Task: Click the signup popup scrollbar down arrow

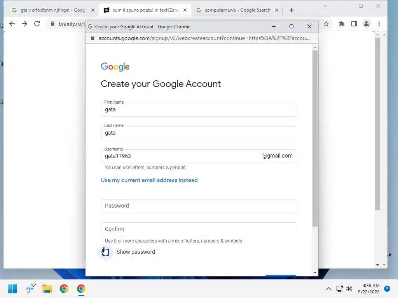Action: pos(315,273)
